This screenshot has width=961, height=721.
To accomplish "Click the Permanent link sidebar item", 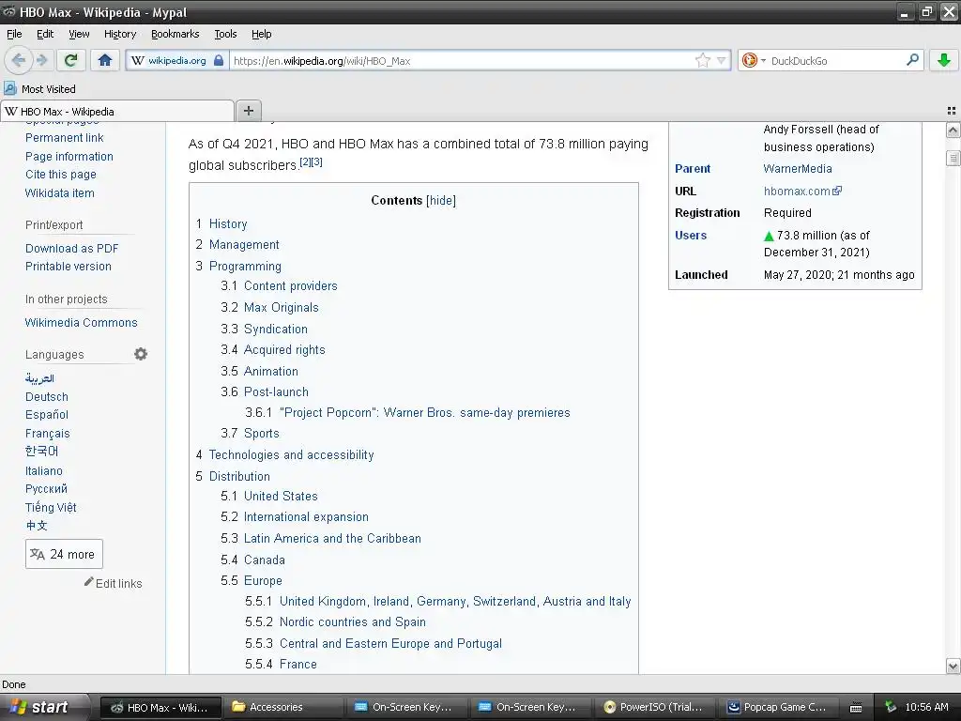I will coord(65,138).
